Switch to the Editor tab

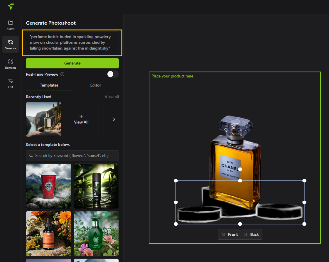point(95,85)
